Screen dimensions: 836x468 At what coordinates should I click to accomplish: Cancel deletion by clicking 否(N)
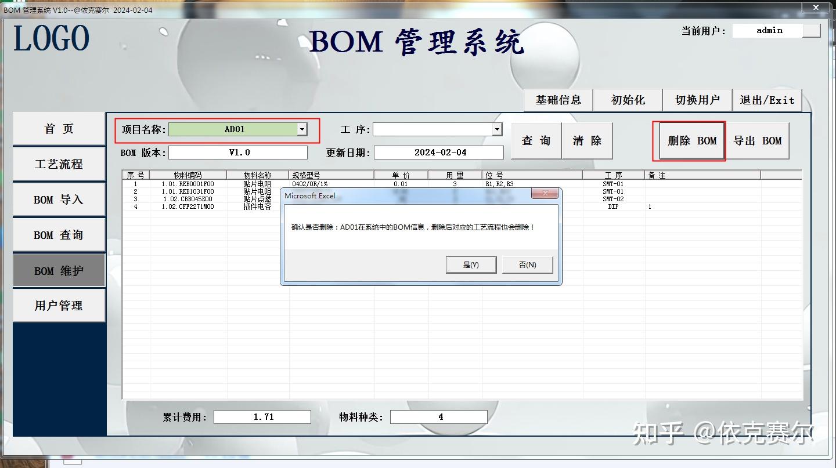click(x=527, y=264)
